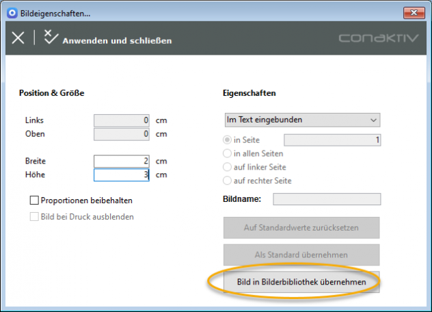Open the 'Im Text eingebunden' dropdown
432x312 pixels.
coord(301,120)
